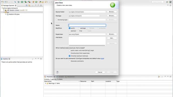Maximize the Problems view
This screenshot has width=173, height=97.
(x=171, y=77)
